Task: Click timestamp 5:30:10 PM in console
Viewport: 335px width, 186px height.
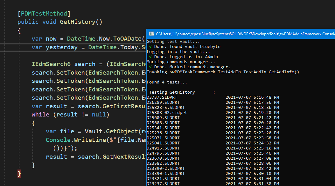Action: pyautogui.click(x=266, y=174)
